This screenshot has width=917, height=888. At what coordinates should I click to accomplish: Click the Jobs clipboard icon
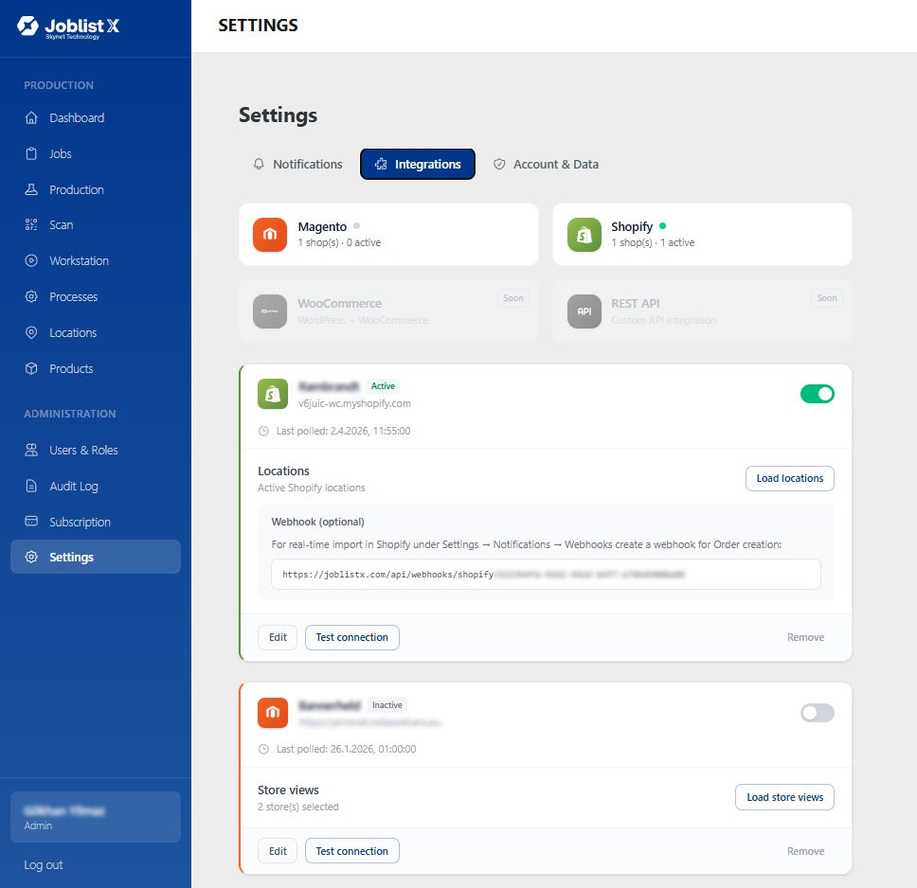coord(31,153)
